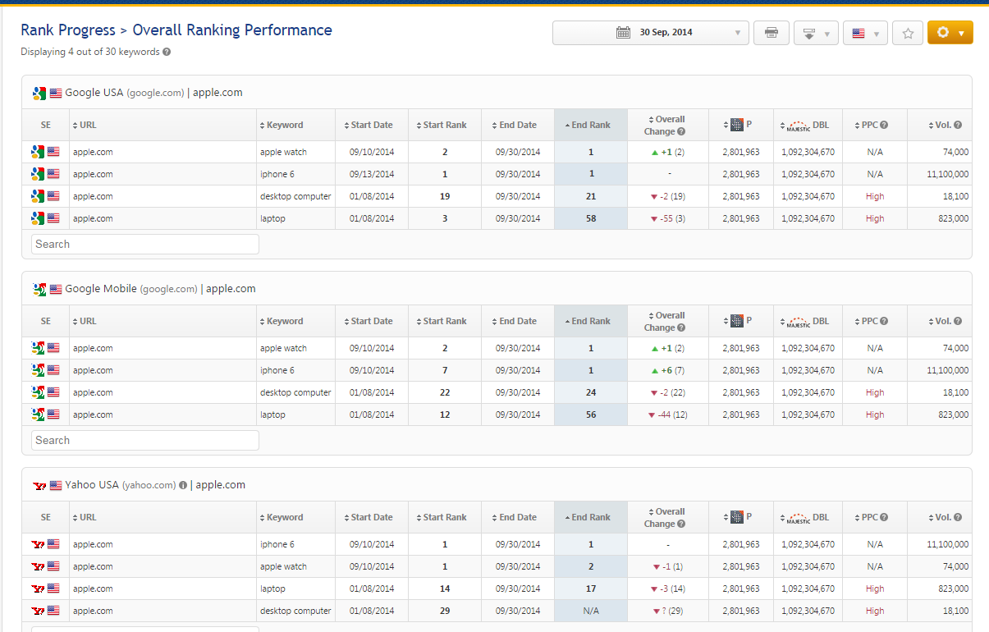Open the export/download dropdown
This screenshot has width=989, height=632.
(815, 33)
